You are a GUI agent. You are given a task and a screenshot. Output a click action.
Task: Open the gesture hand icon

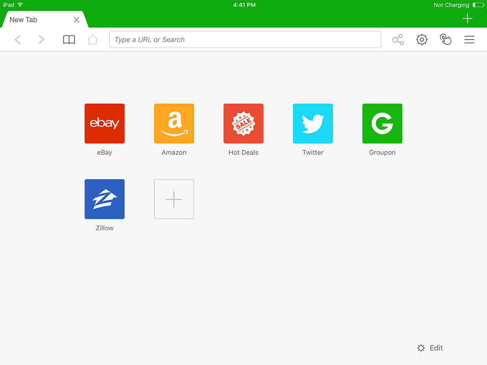pyautogui.click(x=446, y=39)
